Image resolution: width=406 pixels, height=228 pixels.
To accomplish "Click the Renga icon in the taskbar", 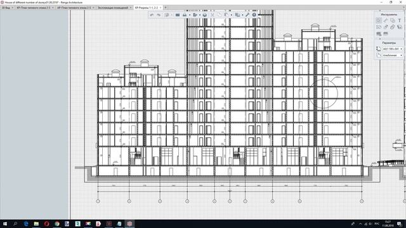I will tap(129, 224).
